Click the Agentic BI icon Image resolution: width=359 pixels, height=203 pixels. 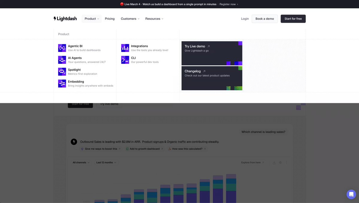tap(62, 48)
